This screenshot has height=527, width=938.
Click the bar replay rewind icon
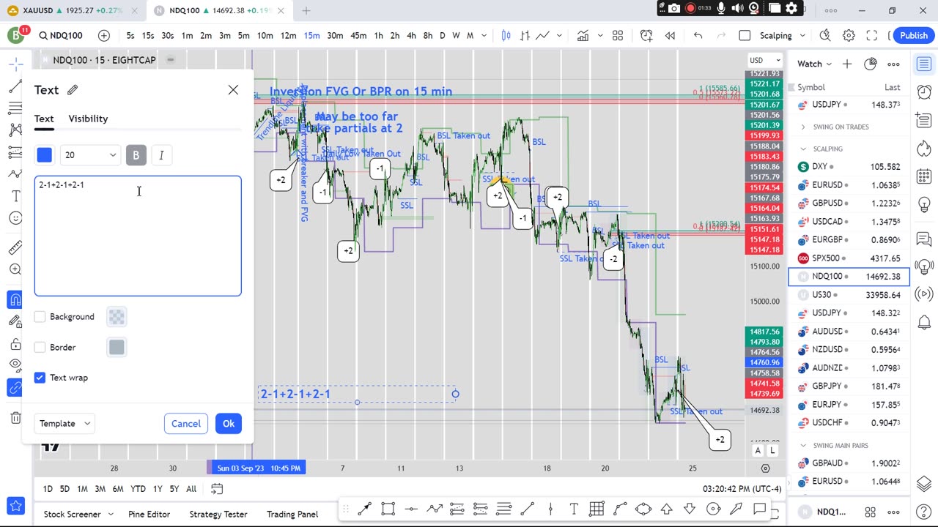[x=670, y=35]
